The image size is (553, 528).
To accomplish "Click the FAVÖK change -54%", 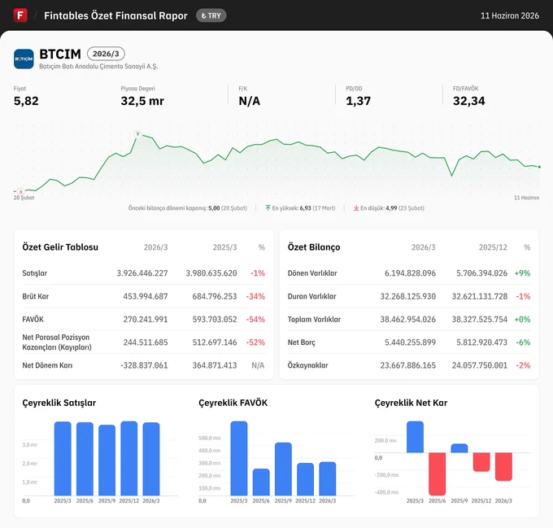I will point(255,319).
